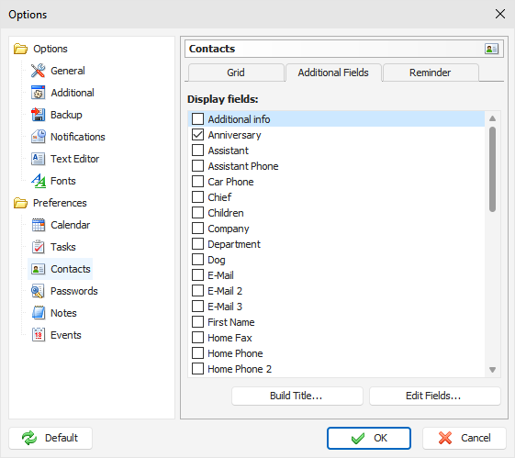The height and width of the screenshot is (458, 515).
Task: Uncheck the Anniversary field checkbox
Action: tap(197, 135)
